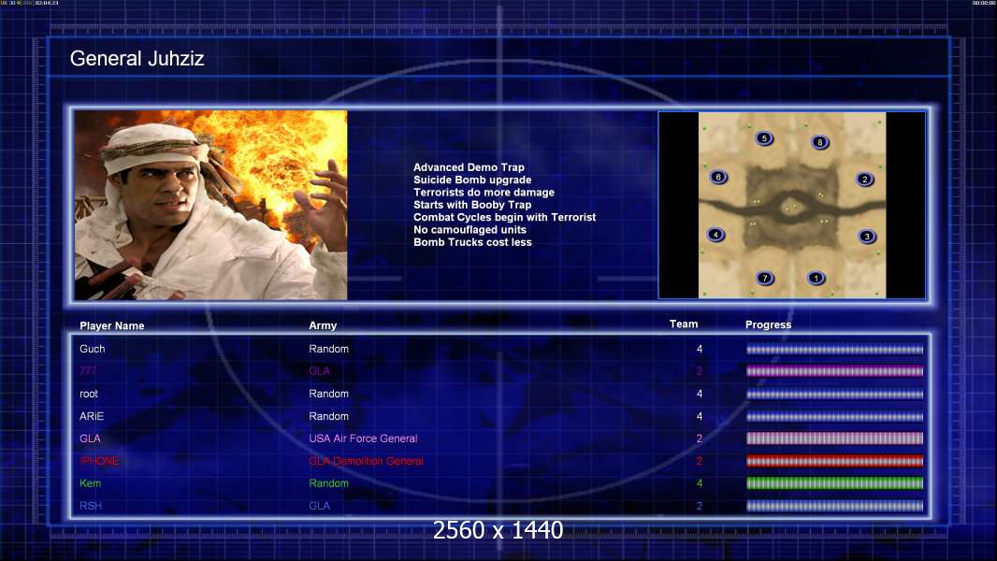
Task: Click Starts with Booby Trap line
Action: [472, 205]
